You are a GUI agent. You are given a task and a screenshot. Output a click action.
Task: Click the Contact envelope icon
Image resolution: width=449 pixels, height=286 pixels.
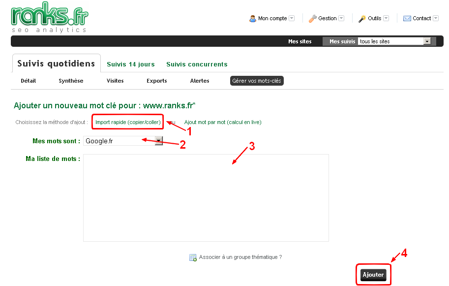[407, 19]
